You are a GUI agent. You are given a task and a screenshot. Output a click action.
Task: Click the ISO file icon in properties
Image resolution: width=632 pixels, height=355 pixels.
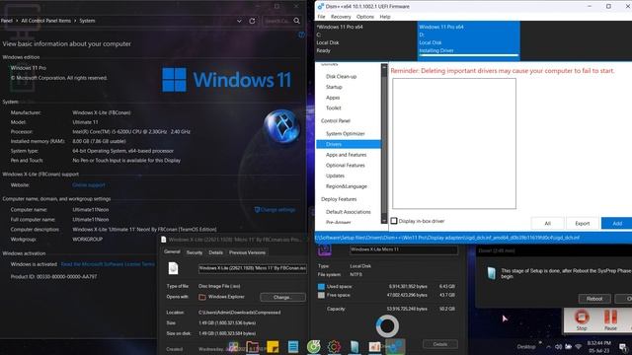(174, 268)
